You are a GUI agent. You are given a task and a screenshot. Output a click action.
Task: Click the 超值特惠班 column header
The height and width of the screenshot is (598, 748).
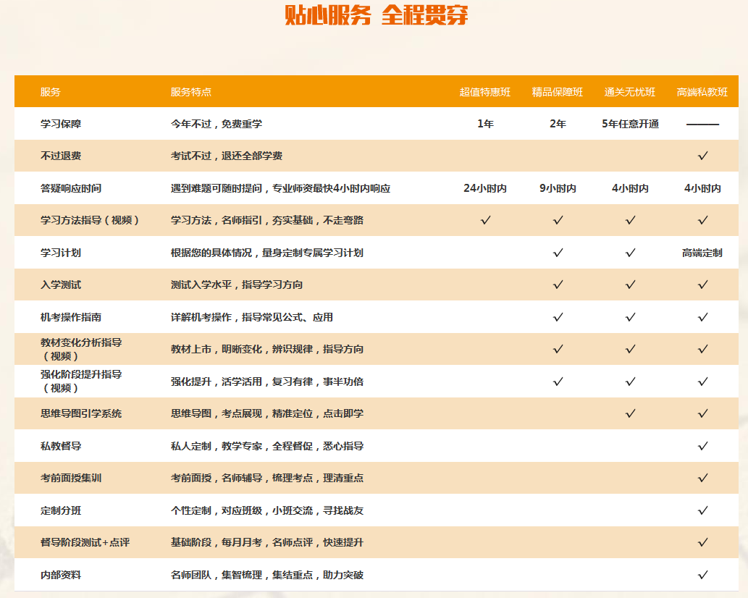pyautogui.click(x=485, y=92)
